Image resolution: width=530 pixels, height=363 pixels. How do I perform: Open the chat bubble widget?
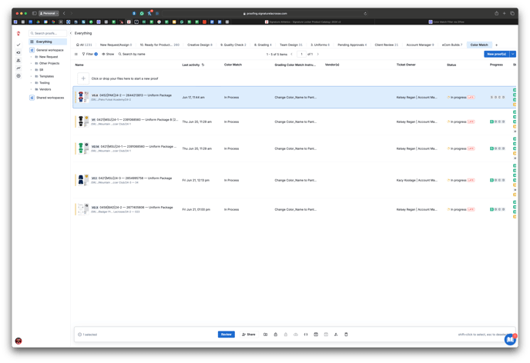point(509,339)
